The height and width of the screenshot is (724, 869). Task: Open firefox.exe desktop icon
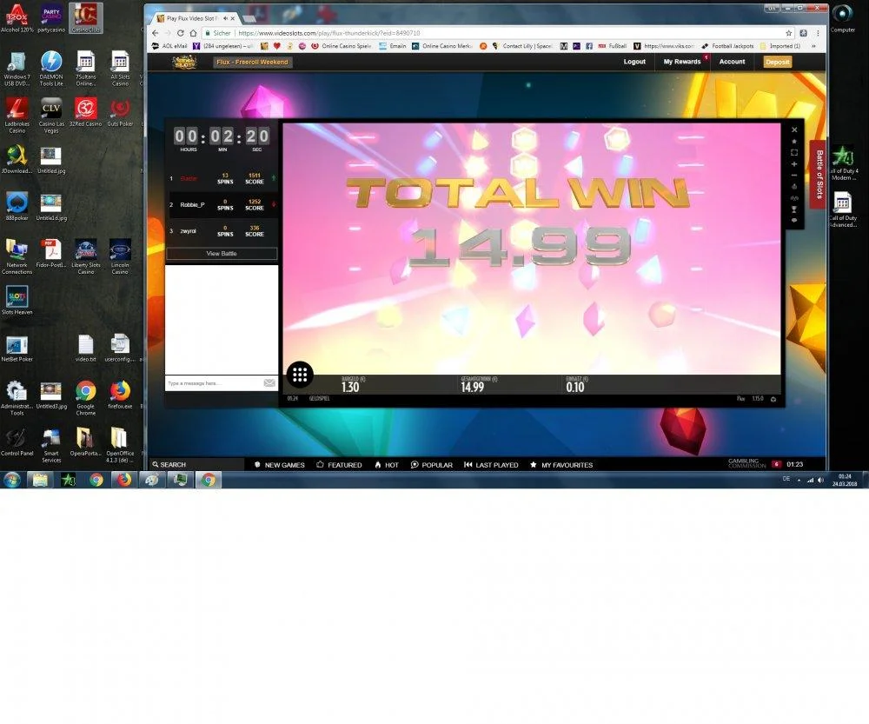(120, 395)
